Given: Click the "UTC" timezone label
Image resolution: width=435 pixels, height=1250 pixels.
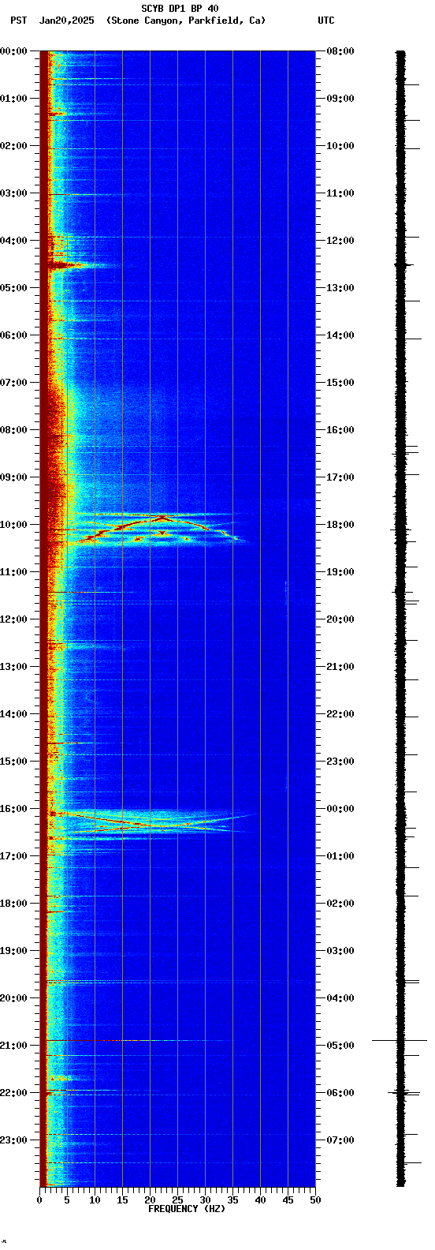Looking at the screenshot, I should 326,21.
